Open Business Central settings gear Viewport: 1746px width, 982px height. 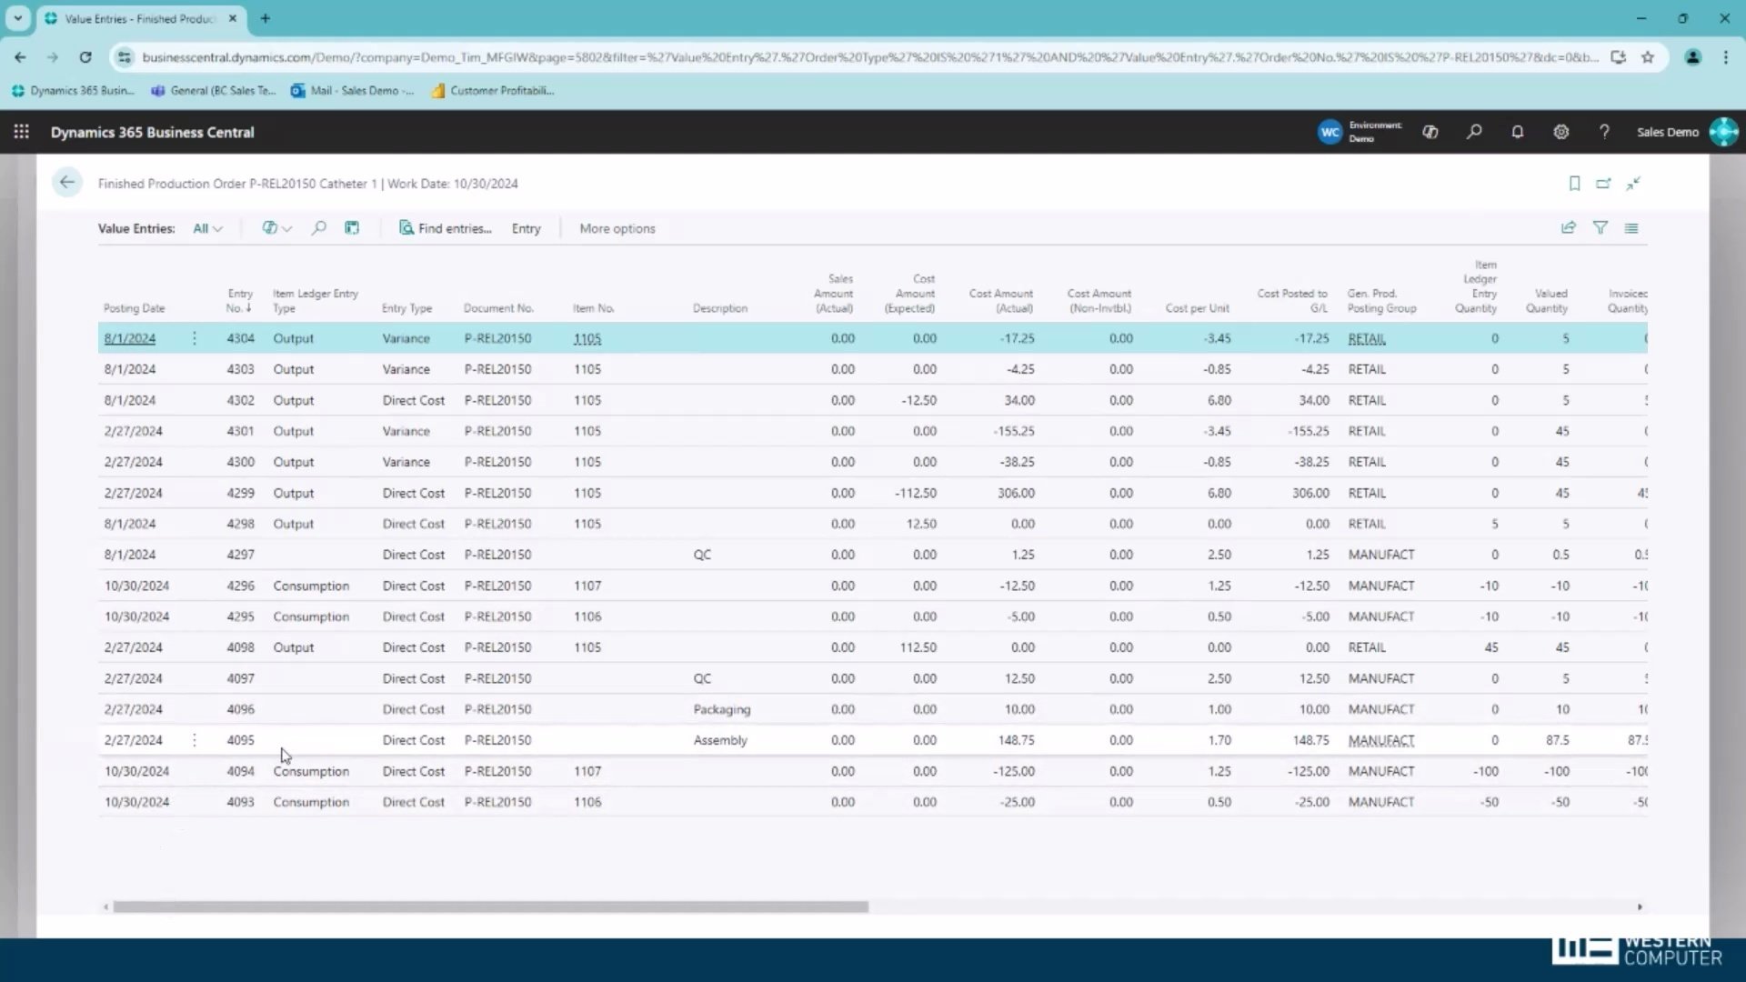point(1561,132)
